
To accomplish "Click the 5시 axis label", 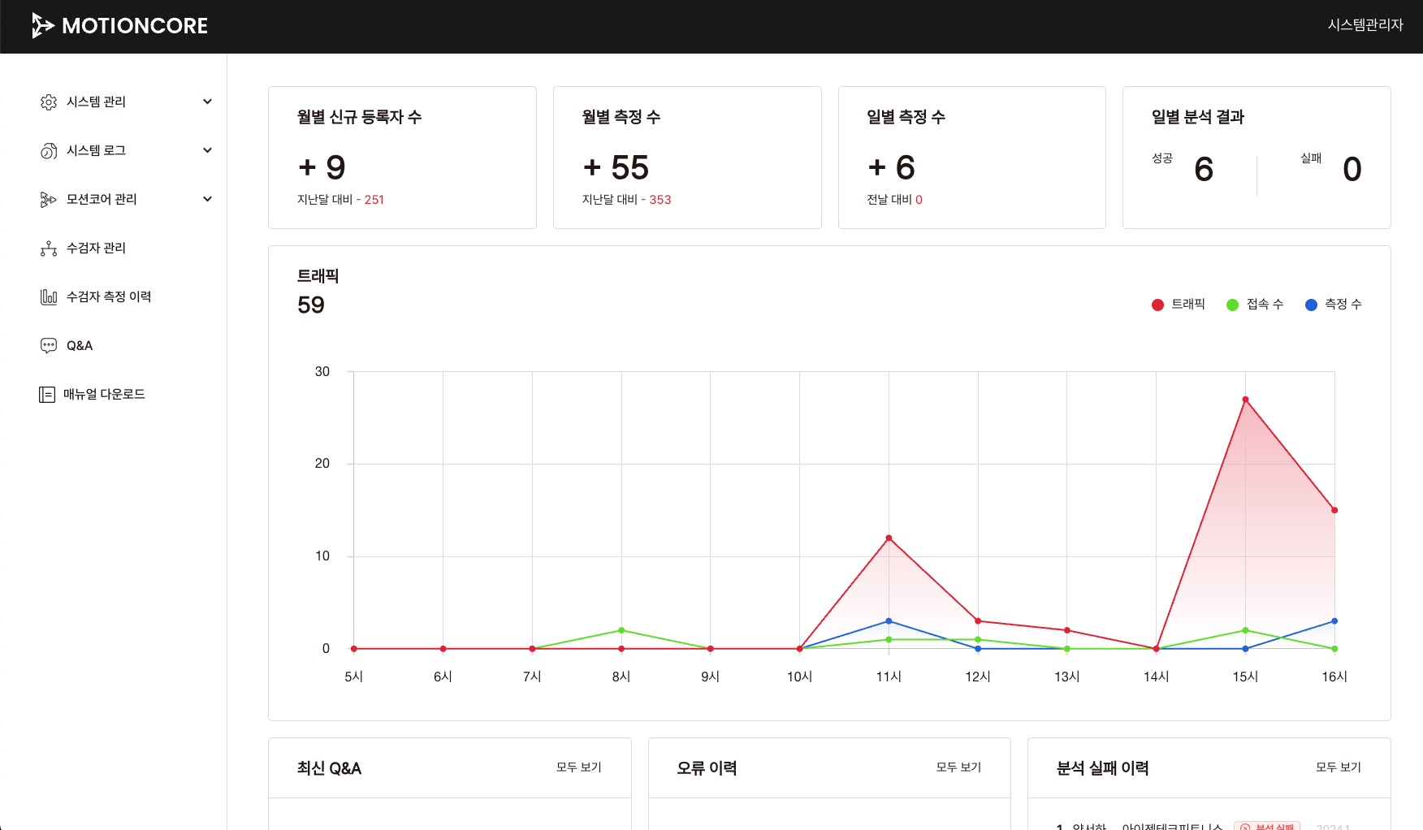I will (353, 677).
